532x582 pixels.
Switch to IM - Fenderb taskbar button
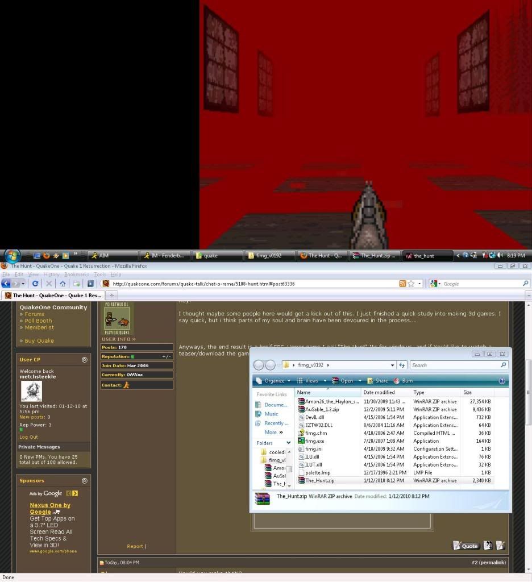(x=165, y=256)
